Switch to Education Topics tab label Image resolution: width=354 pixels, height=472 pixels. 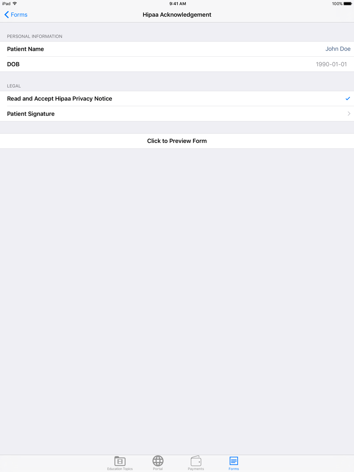[120, 469]
